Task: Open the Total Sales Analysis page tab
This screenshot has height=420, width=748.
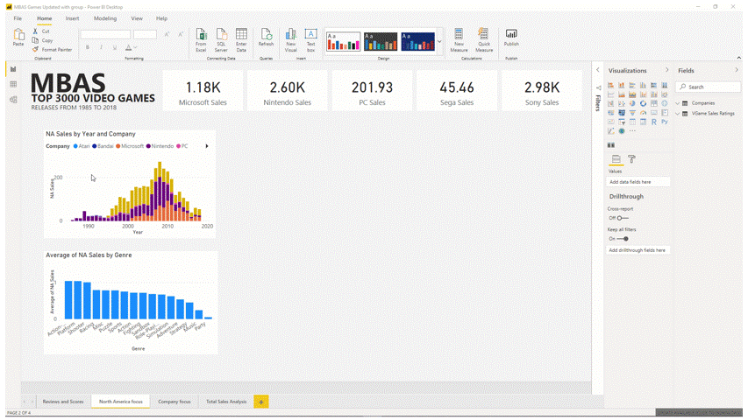Action: pyautogui.click(x=226, y=402)
